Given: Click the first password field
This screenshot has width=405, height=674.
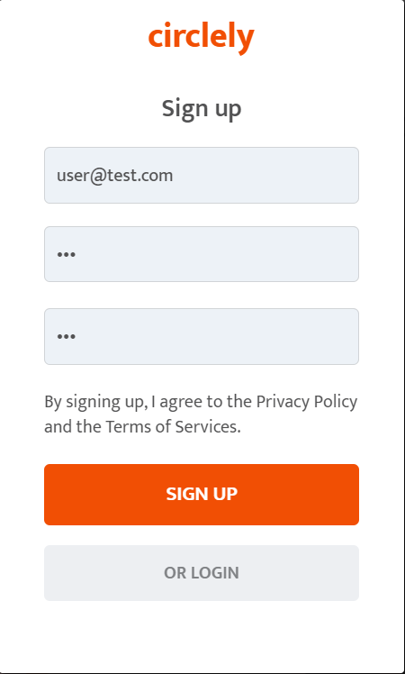Looking at the screenshot, I should pyautogui.click(x=202, y=254).
